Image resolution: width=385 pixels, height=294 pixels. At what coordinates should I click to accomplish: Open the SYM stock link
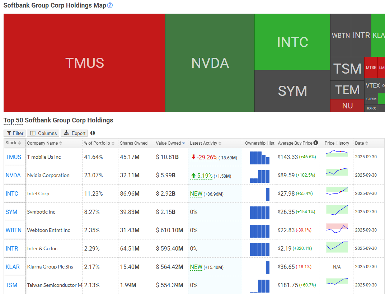pos(11,212)
